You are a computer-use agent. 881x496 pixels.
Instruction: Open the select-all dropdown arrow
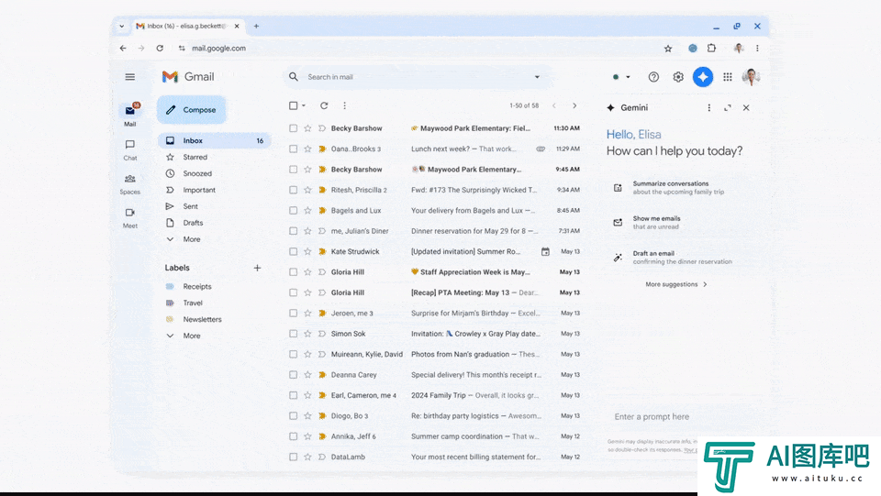(x=304, y=105)
